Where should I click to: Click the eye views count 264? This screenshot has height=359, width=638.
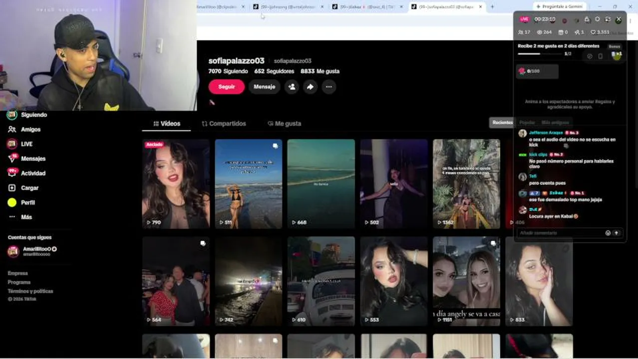pyautogui.click(x=544, y=32)
